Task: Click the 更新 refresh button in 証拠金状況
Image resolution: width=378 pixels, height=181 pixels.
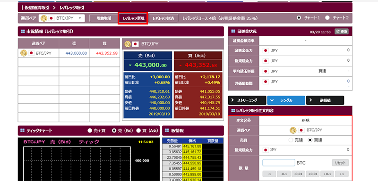Action: click(x=341, y=32)
